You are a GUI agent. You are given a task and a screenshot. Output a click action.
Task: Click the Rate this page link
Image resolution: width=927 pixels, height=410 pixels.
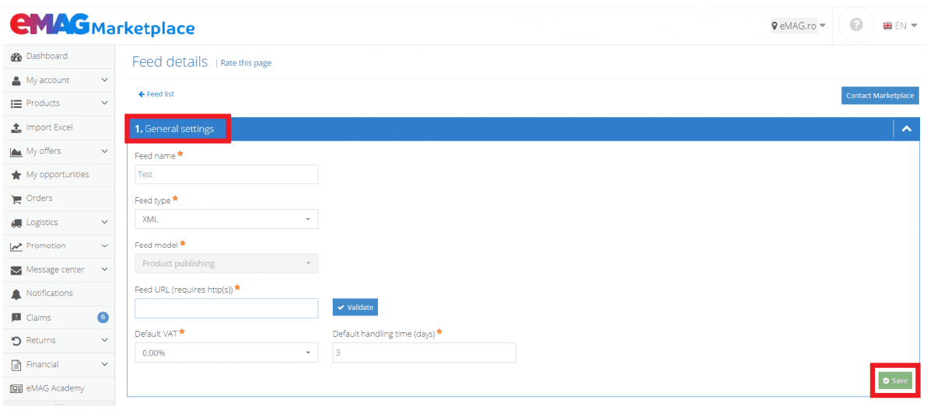[246, 63]
